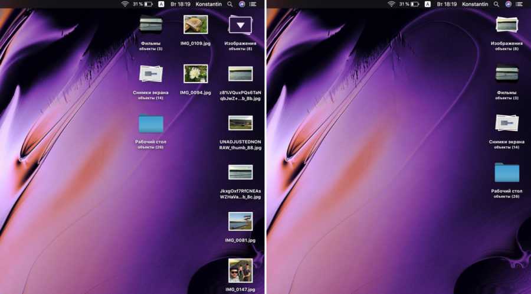Expand the Фильмы stack in left desktop
The width and height of the screenshot is (531, 294).
pos(151,25)
